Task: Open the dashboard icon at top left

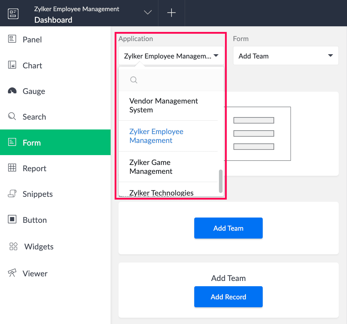Action: click(x=13, y=13)
